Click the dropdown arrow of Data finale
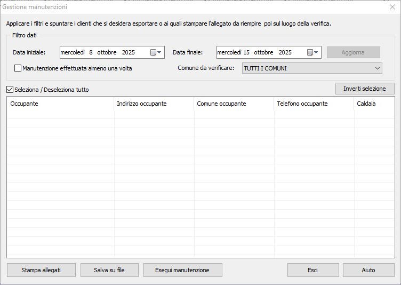The image size is (401, 285). [x=316, y=52]
